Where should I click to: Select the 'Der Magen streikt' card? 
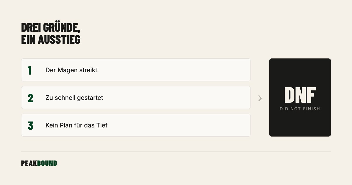coord(136,70)
